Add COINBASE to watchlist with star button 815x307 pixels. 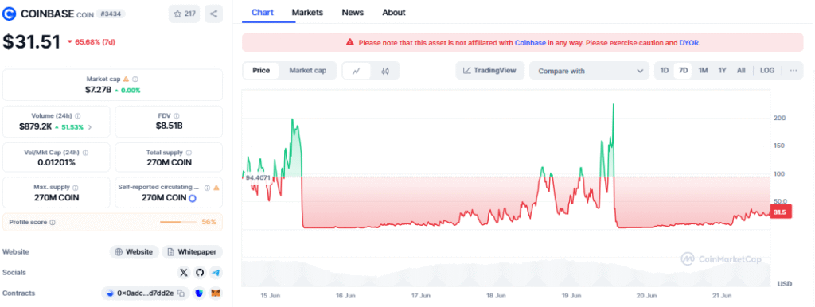pyautogui.click(x=184, y=14)
